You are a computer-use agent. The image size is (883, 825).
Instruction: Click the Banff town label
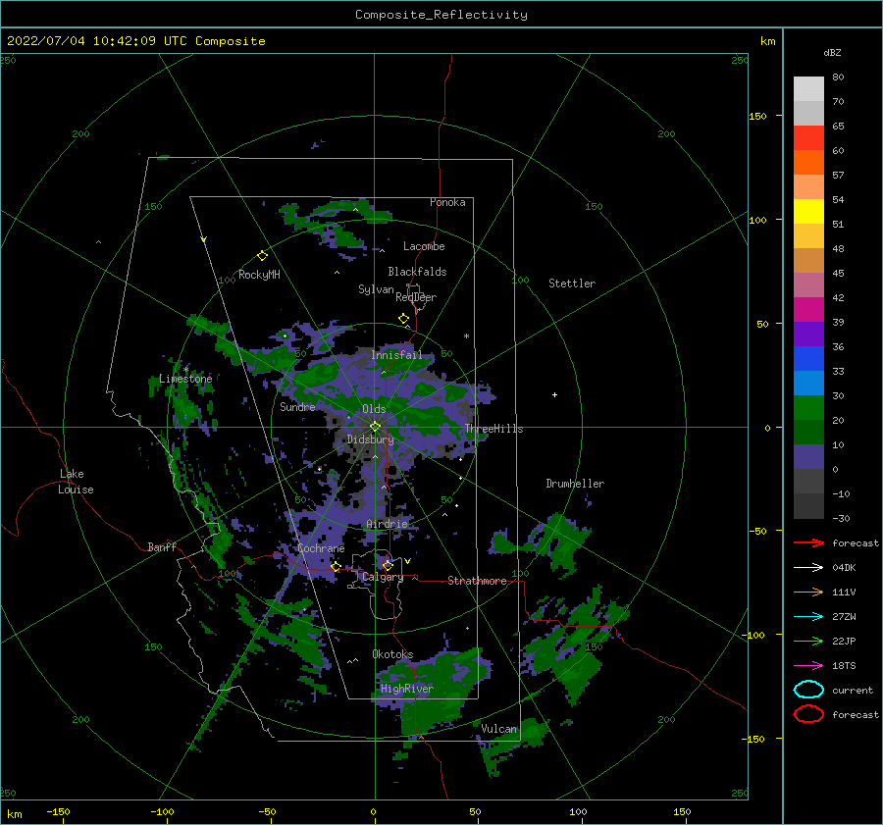(162, 546)
